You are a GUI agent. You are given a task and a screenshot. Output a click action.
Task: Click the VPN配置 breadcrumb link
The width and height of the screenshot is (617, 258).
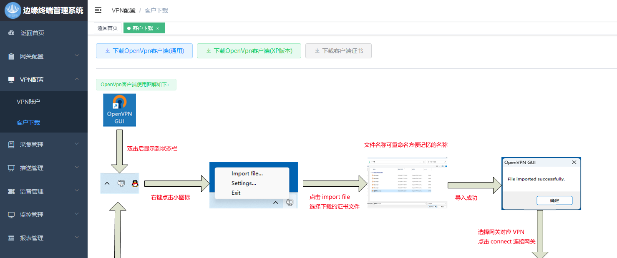click(123, 10)
